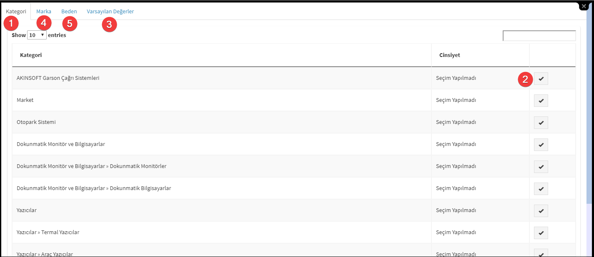Close the dialog with the X button

pyautogui.click(x=584, y=7)
